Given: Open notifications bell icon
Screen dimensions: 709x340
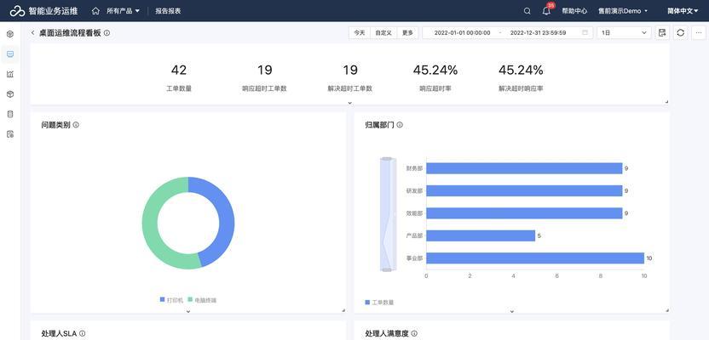Looking at the screenshot, I should pos(546,11).
